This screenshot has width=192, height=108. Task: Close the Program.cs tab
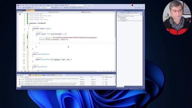pyautogui.click(x=34, y=10)
